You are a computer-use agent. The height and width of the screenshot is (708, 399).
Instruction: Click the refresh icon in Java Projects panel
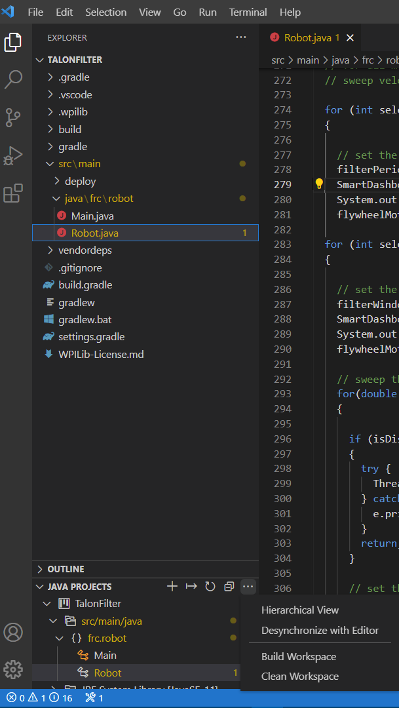point(210,586)
